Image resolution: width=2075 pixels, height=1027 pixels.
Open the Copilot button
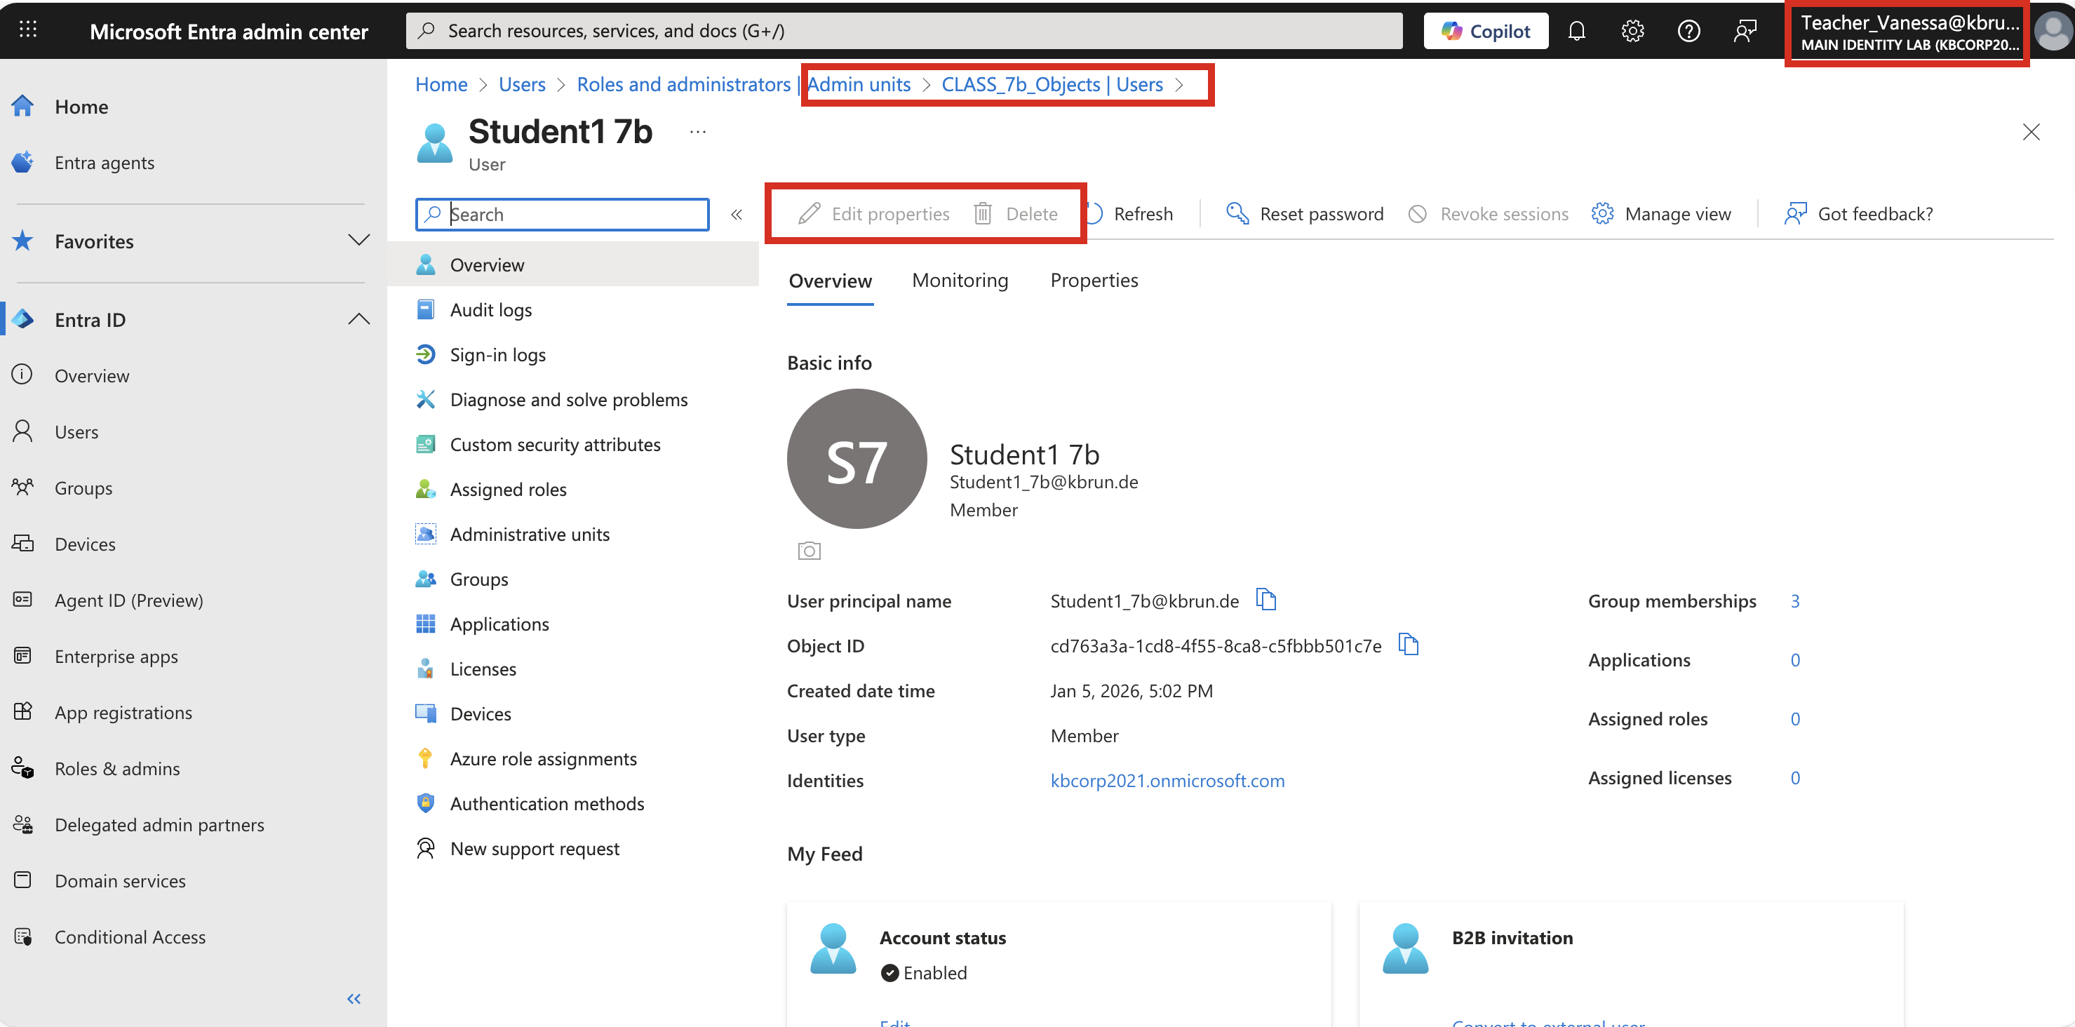(x=1485, y=32)
